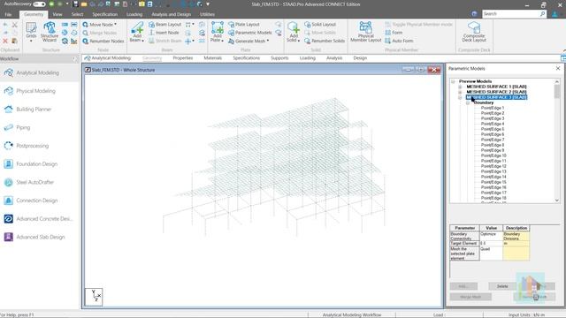This screenshot has height=318, width=566.
Task: Switch to the Loading ribbon tab
Action: pyautogui.click(x=134, y=14)
